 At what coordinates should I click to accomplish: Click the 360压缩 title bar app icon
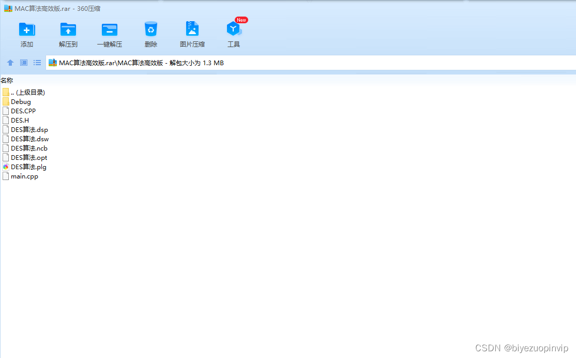(8, 8)
